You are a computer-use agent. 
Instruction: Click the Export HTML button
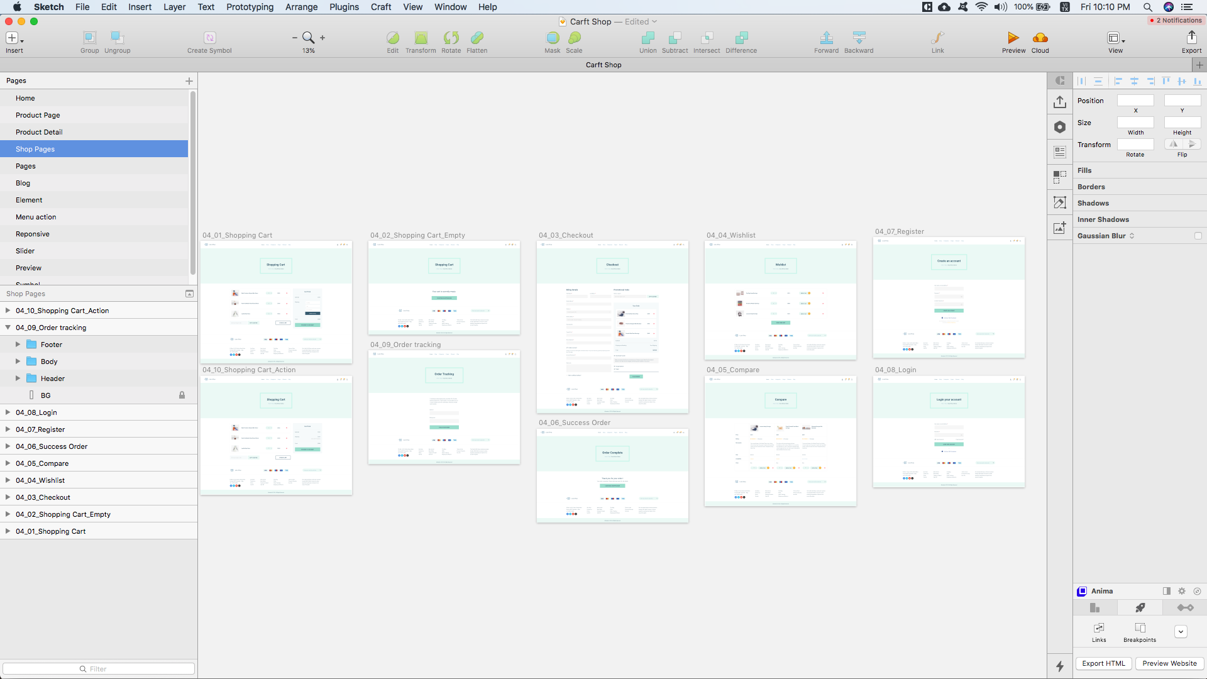pyautogui.click(x=1103, y=663)
